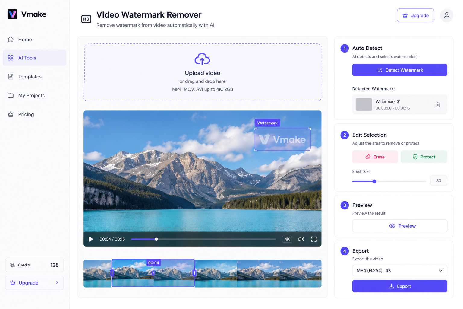Open the user profile avatar
463x309 pixels.
[x=447, y=15]
